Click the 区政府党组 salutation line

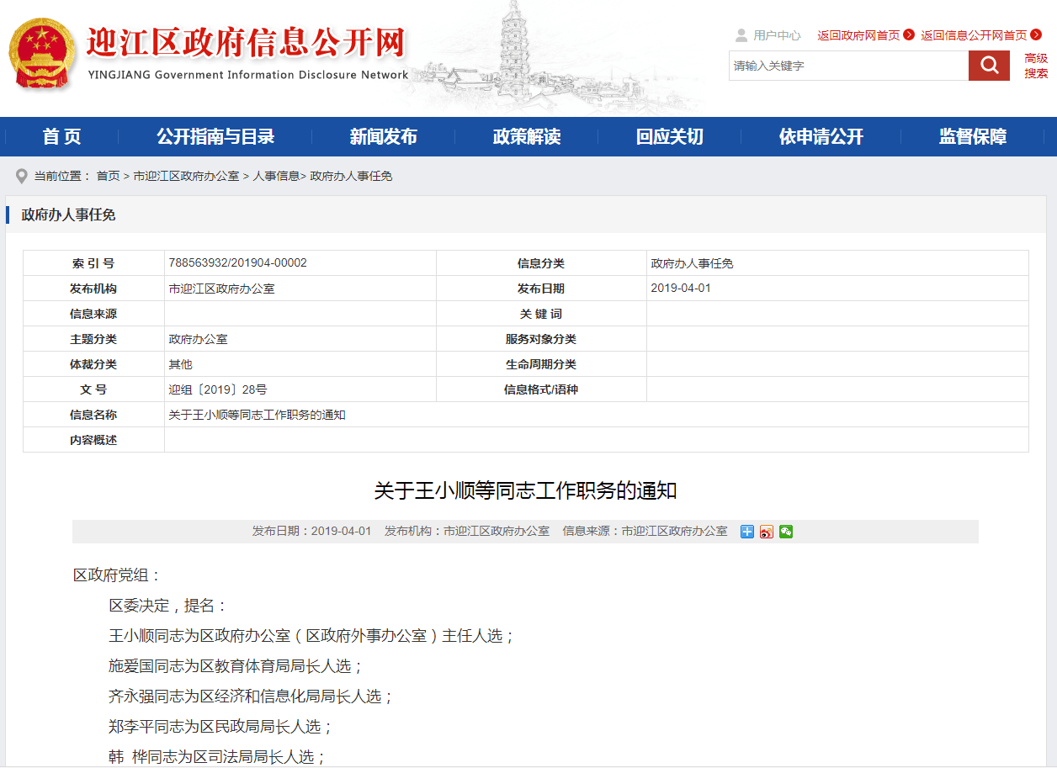[117, 575]
